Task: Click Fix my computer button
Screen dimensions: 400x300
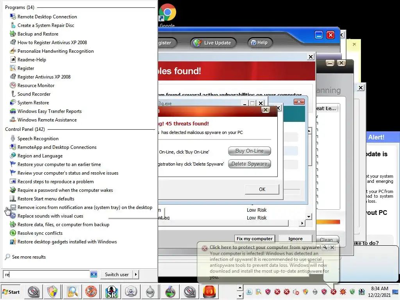Action: pyautogui.click(x=255, y=239)
